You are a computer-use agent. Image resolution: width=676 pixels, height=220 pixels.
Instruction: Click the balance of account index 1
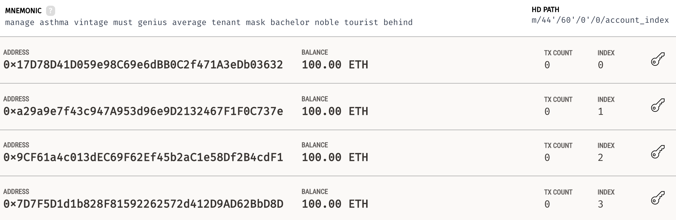click(335, 111)
